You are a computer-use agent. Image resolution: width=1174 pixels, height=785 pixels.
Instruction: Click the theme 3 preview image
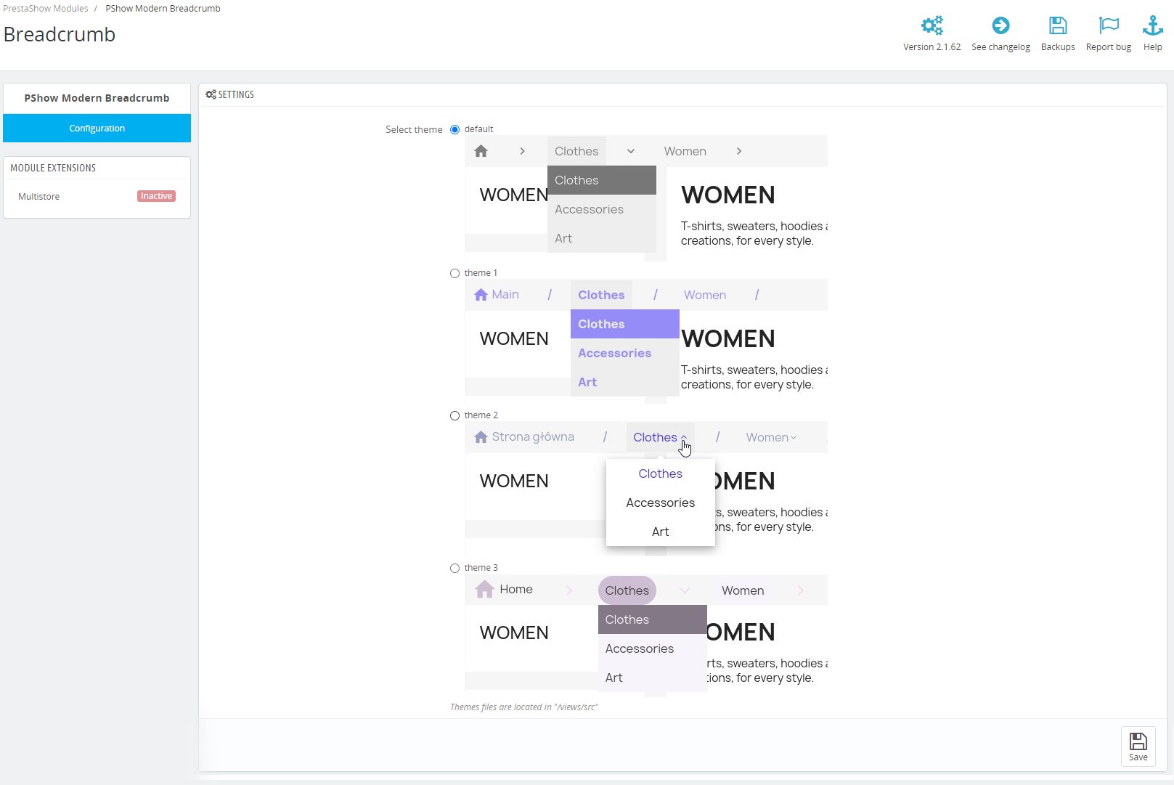(x=646, y=635)
